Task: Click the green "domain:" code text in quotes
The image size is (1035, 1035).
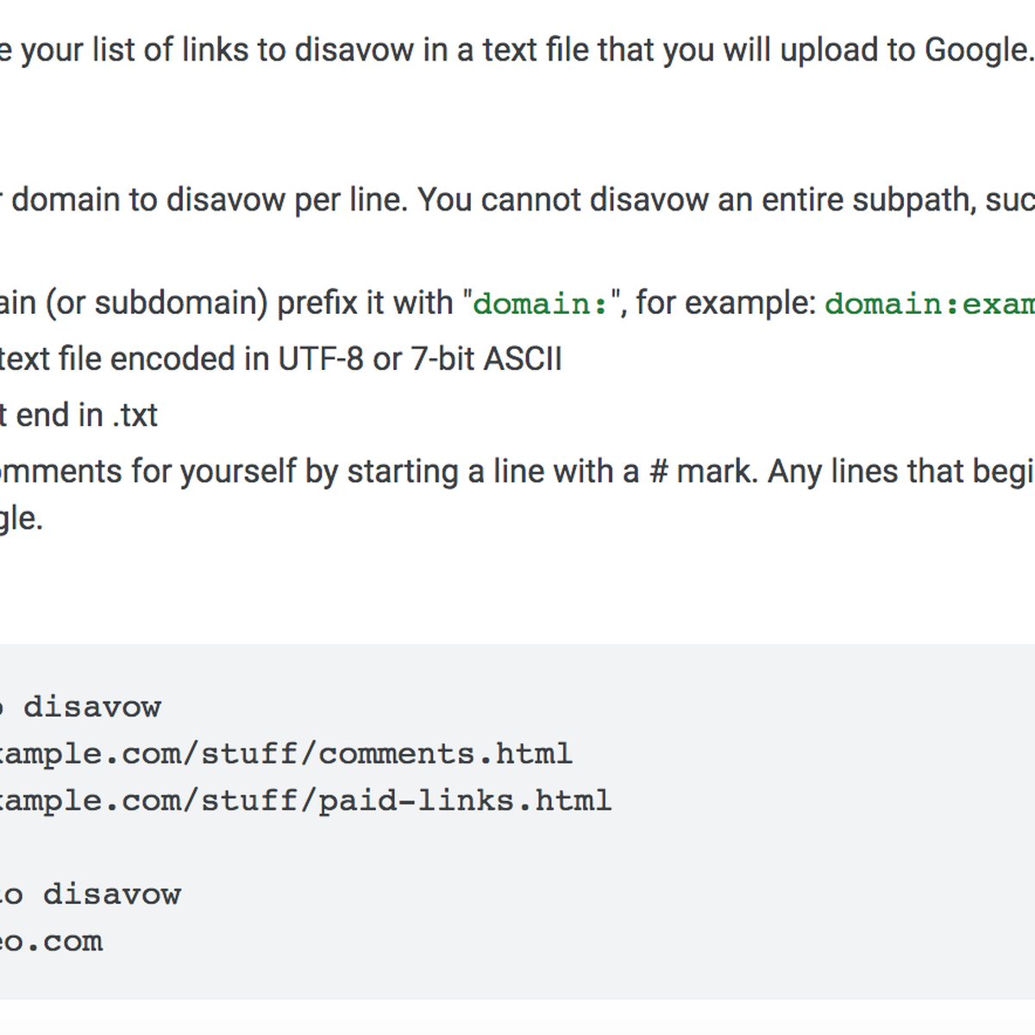Action: pos(541,304)
